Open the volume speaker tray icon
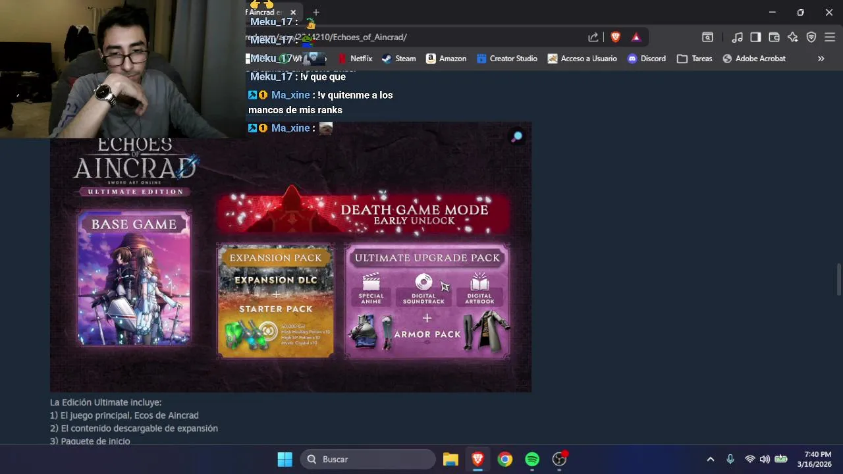The image size is (843, 474). [x=765, y=460]
